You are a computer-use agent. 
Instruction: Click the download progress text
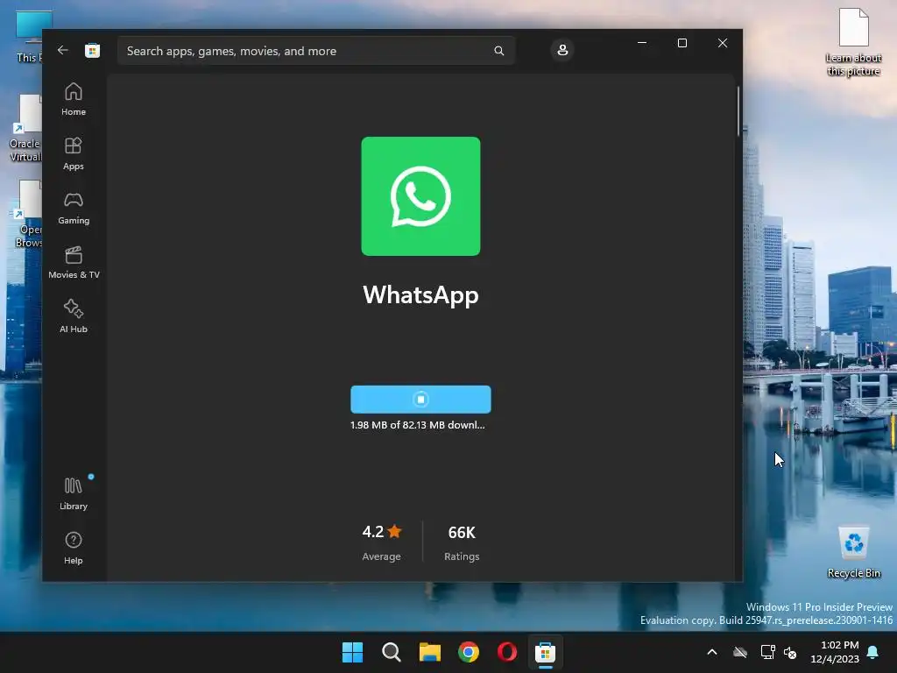[418, 425]
